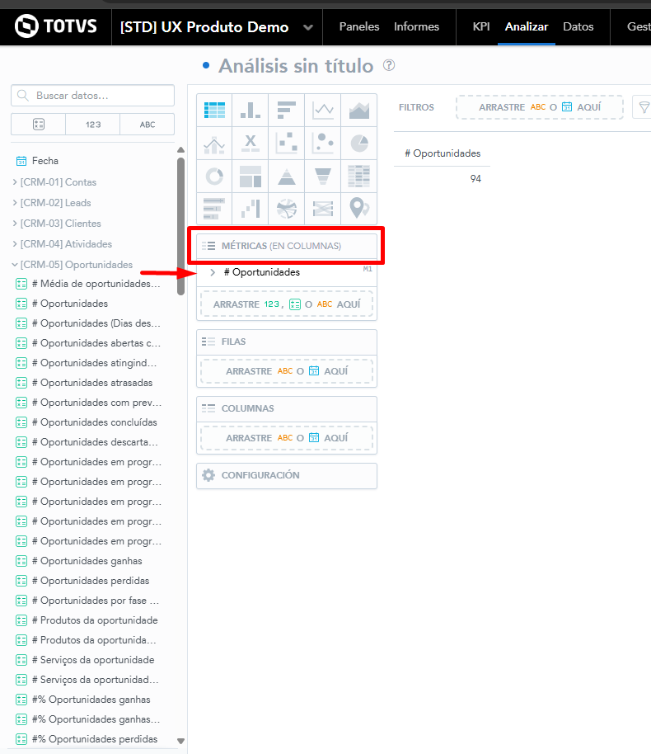Screen dimensions: 651x754
Task: Choose the Bubble chart visualization
Action: [322, 144]
